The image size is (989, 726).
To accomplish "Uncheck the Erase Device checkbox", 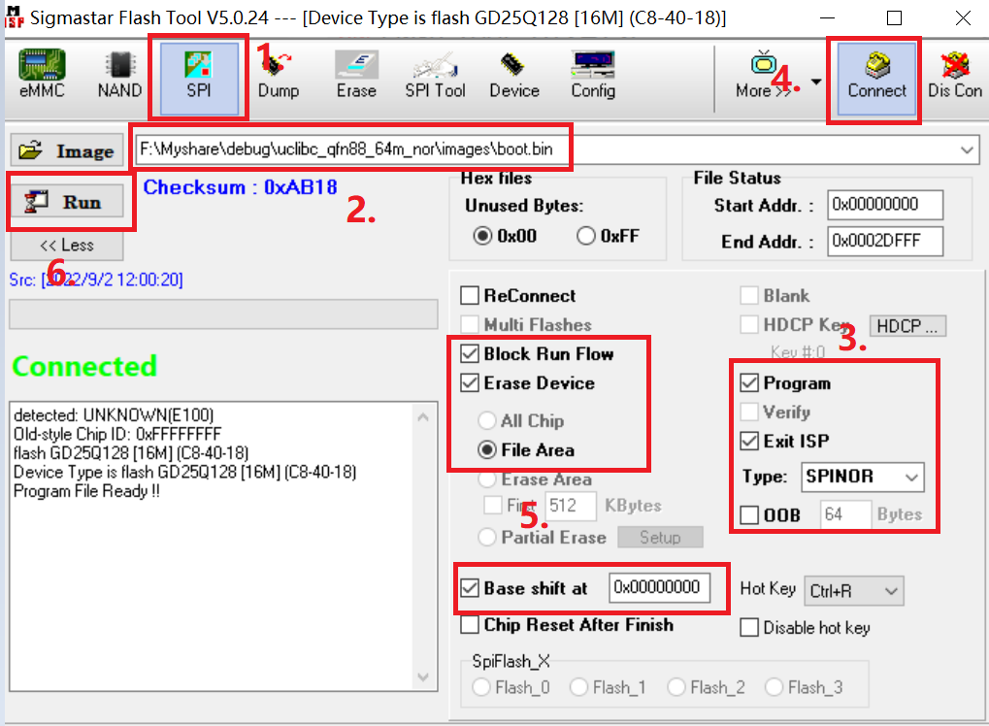I will click(x=470, y=382).
